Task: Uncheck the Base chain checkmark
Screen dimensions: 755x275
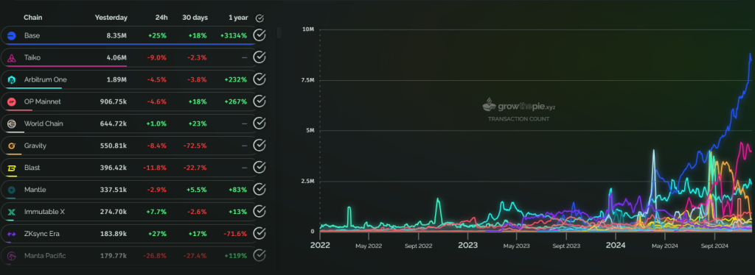Action: tap(260, 35)
